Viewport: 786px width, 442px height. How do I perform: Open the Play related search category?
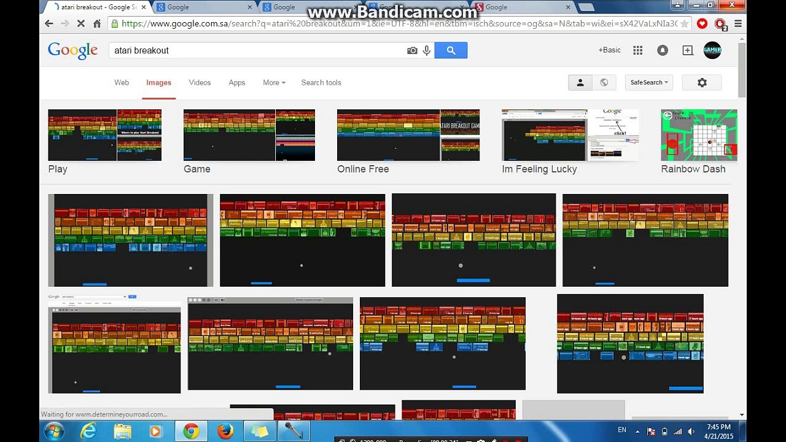point(104,142)
